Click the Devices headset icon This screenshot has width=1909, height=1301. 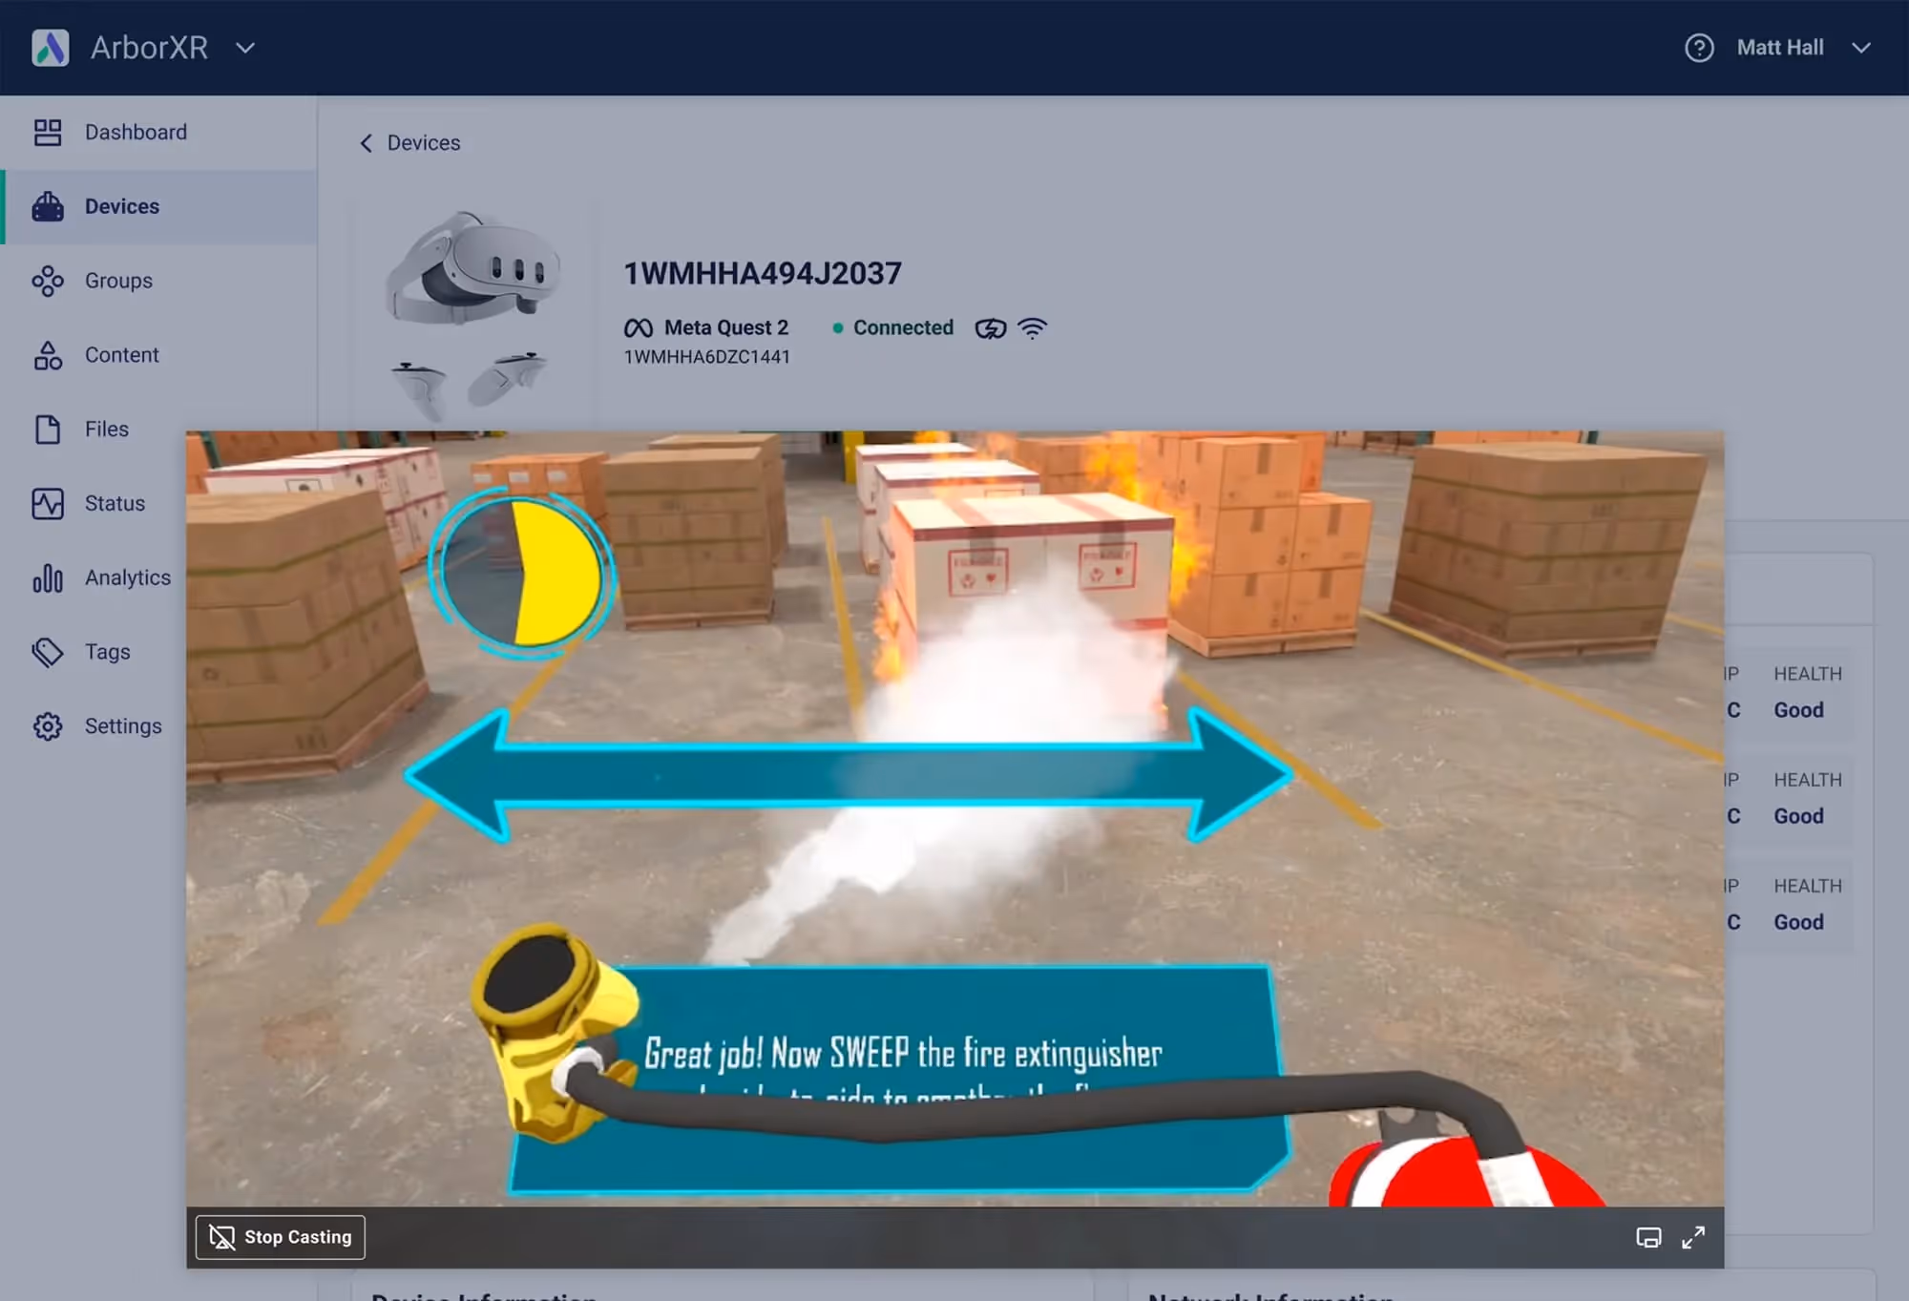[x=48, y=206]
